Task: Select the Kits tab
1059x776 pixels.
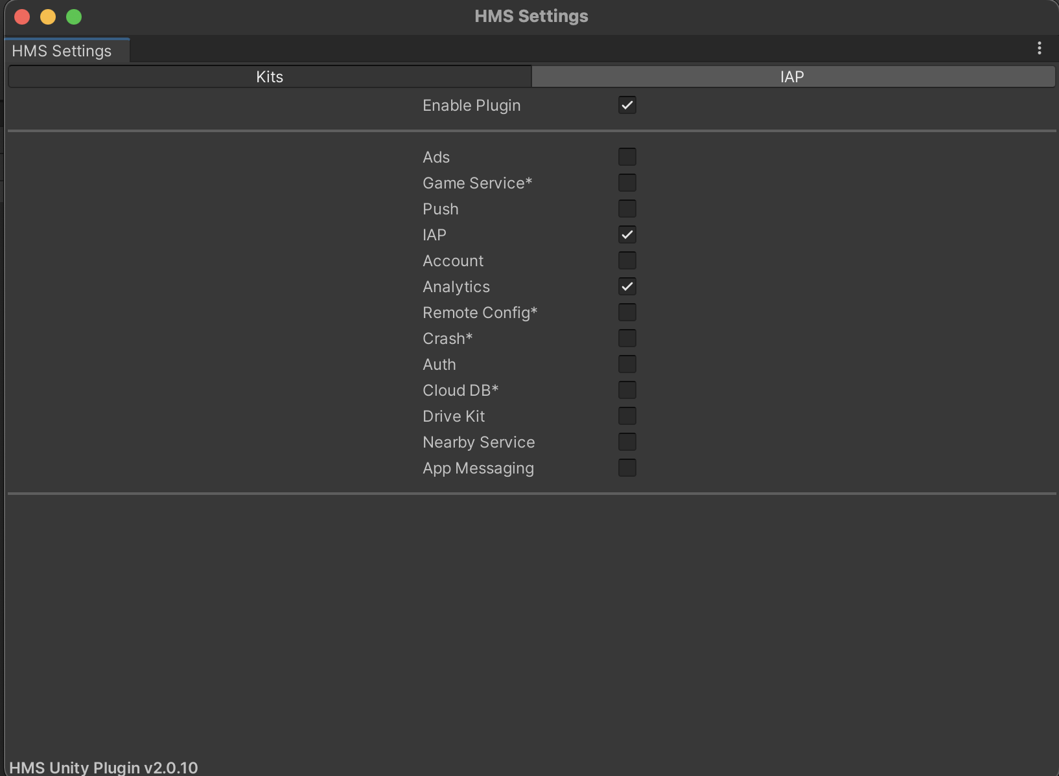Action: [x=270, y=76]
